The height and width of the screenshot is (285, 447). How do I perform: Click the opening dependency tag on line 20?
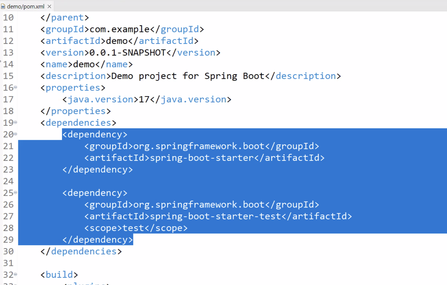pos(95,135)
